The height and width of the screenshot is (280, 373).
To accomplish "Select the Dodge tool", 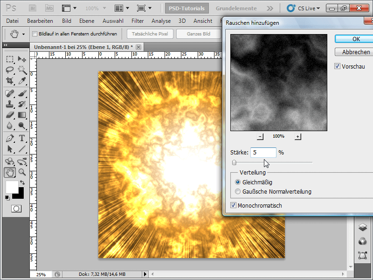I will [22, 126].
